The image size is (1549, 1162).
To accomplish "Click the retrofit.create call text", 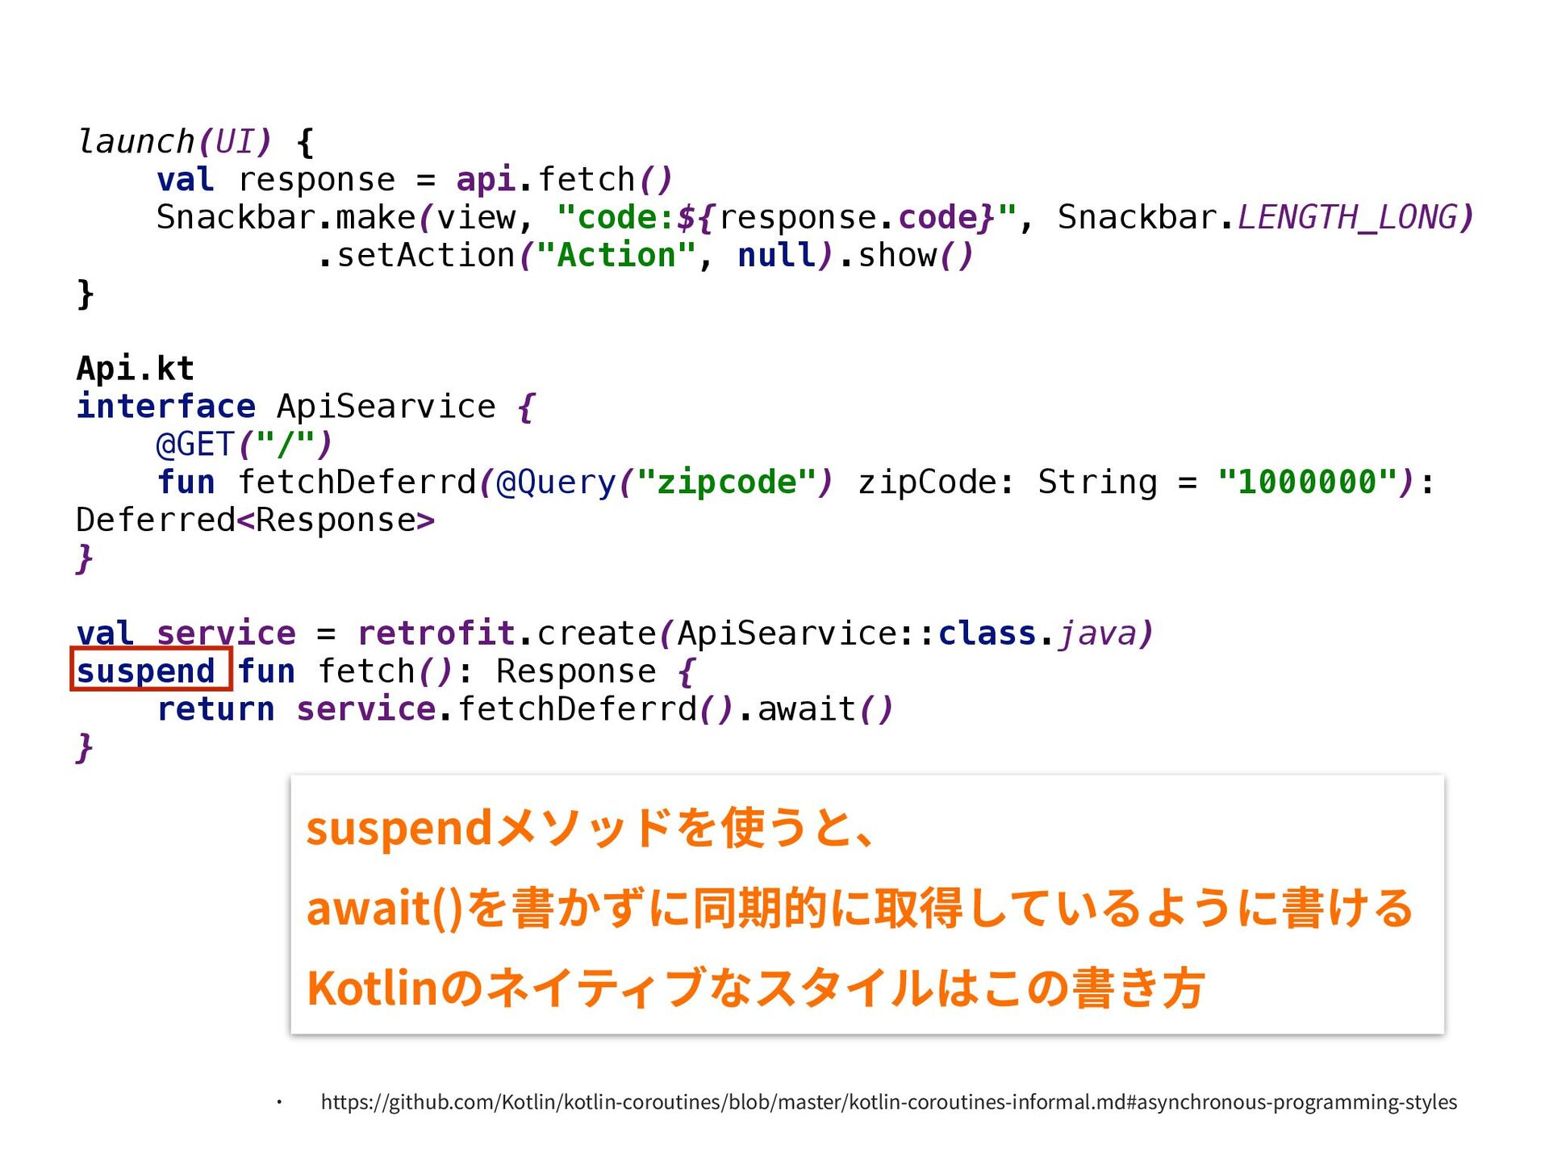I will 507,633.
